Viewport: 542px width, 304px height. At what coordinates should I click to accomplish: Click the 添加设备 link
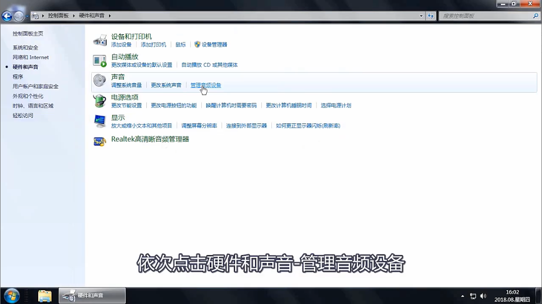pos(121,45)
